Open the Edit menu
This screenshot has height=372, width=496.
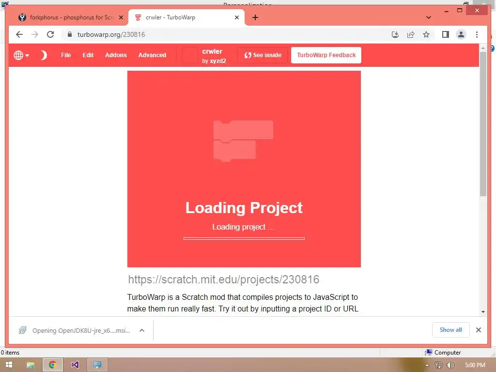(88, 55)
